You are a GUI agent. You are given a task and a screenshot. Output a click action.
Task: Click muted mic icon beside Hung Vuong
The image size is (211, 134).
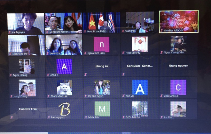pyautogui.click(x=11, y=96)
